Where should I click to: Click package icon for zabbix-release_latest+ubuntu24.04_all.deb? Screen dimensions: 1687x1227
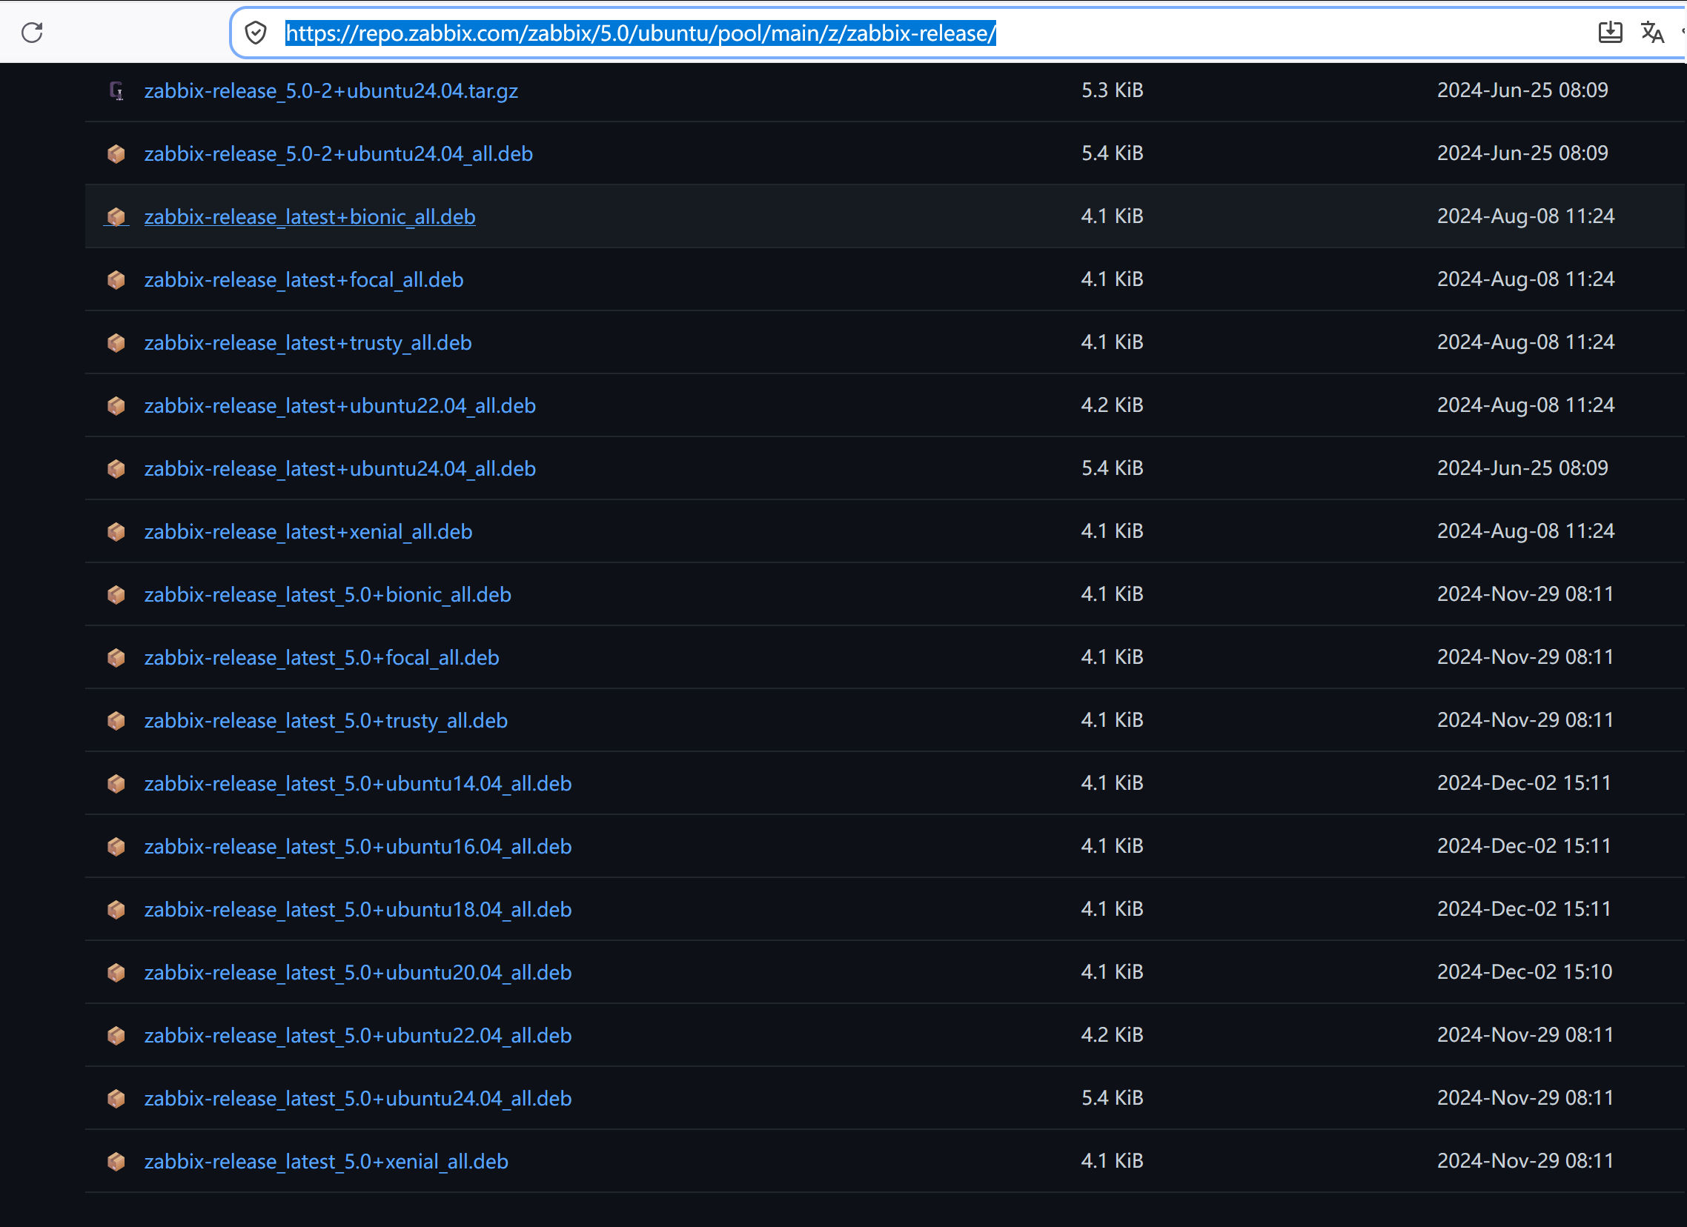[116, 468]
